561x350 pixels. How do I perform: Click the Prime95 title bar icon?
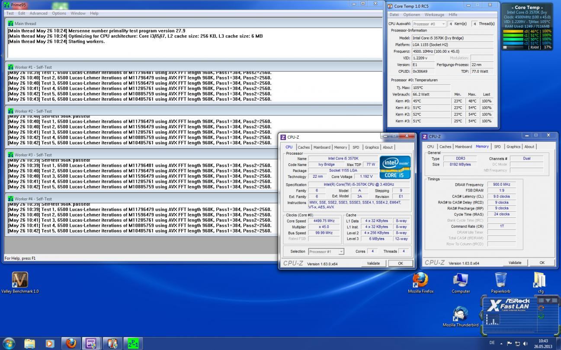click(6, 4)
